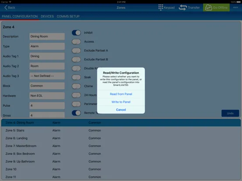The image size is (242, 181).
Task: Click the Pulse value field
Action: [47, 105]
